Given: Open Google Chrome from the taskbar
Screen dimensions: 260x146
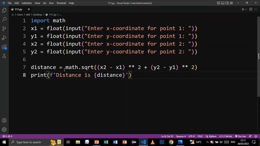Looking at the screenshot, I should [x=171, y=142].
